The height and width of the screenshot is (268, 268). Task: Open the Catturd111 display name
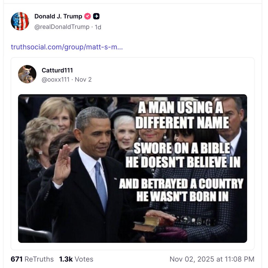57,70
